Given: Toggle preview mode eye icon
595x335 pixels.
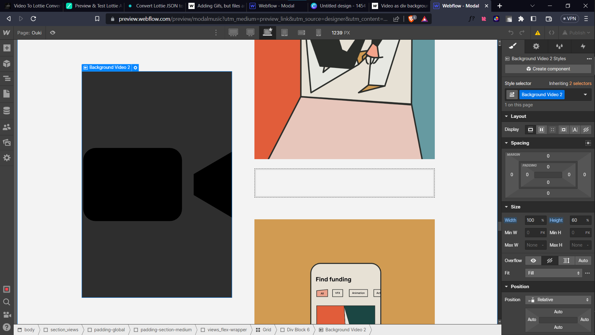Looking at the screenshot, I should (53, 33).
